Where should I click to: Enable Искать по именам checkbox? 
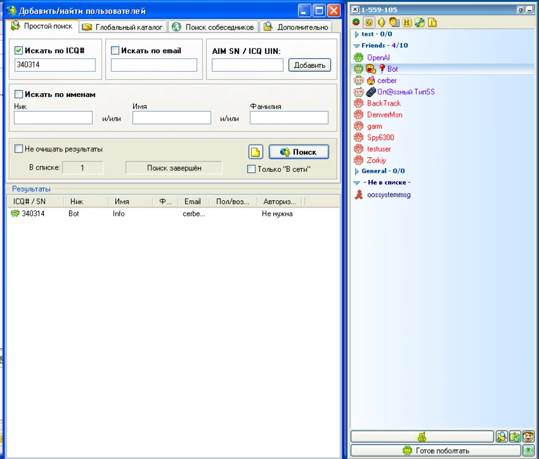(x=18, y=94)
